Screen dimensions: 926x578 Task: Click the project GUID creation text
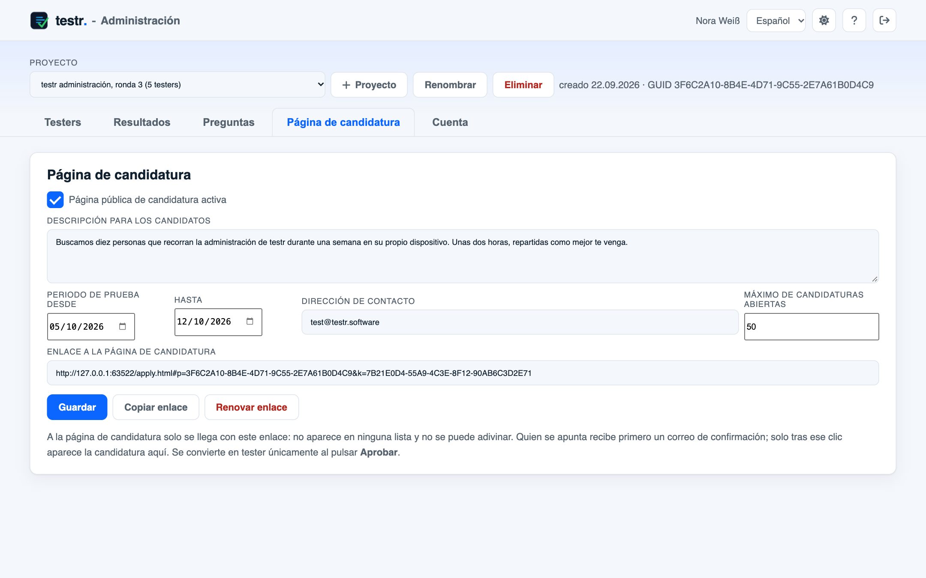(716, 85)
